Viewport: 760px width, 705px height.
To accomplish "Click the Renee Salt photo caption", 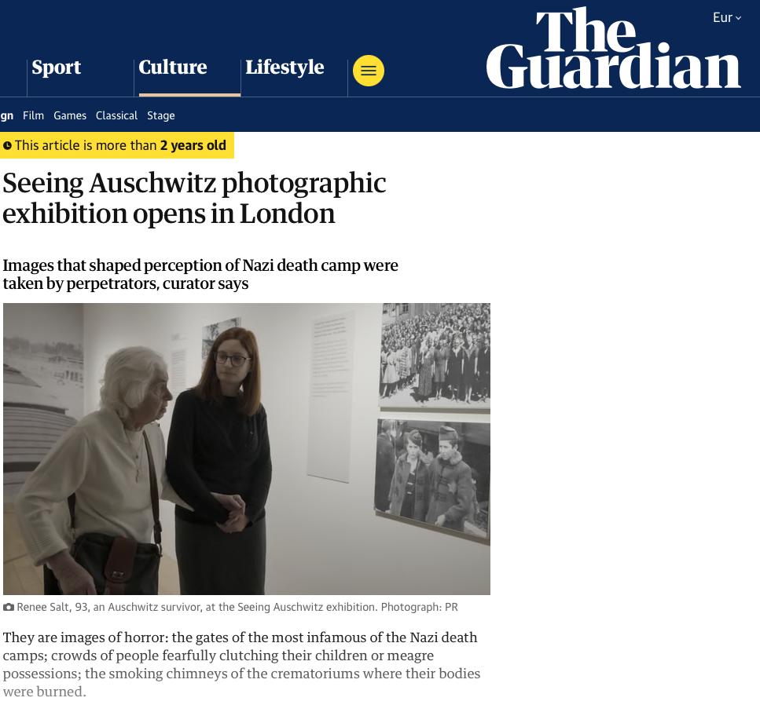I will point(237,607).
